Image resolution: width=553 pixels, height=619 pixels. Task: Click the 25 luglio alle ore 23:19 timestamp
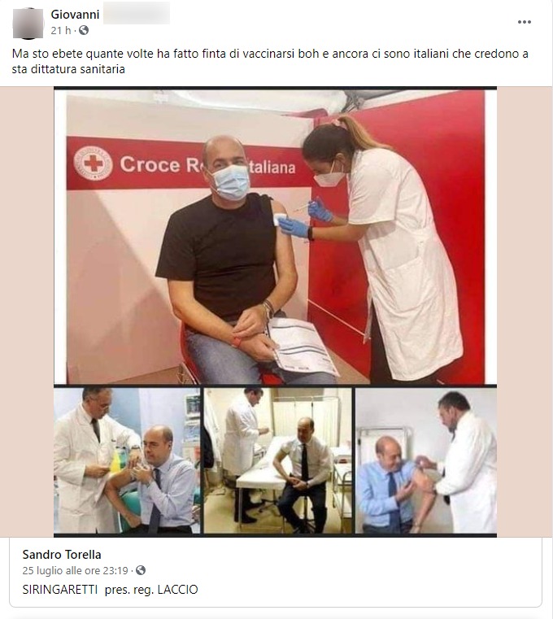(75, 570)
